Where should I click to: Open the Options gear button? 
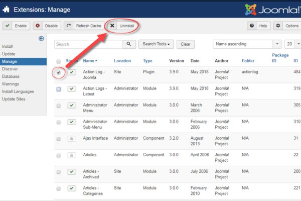pos(287,26)
